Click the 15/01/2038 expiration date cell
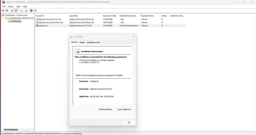The width and height of the screenshot is (256, 135). click(107, 22)
